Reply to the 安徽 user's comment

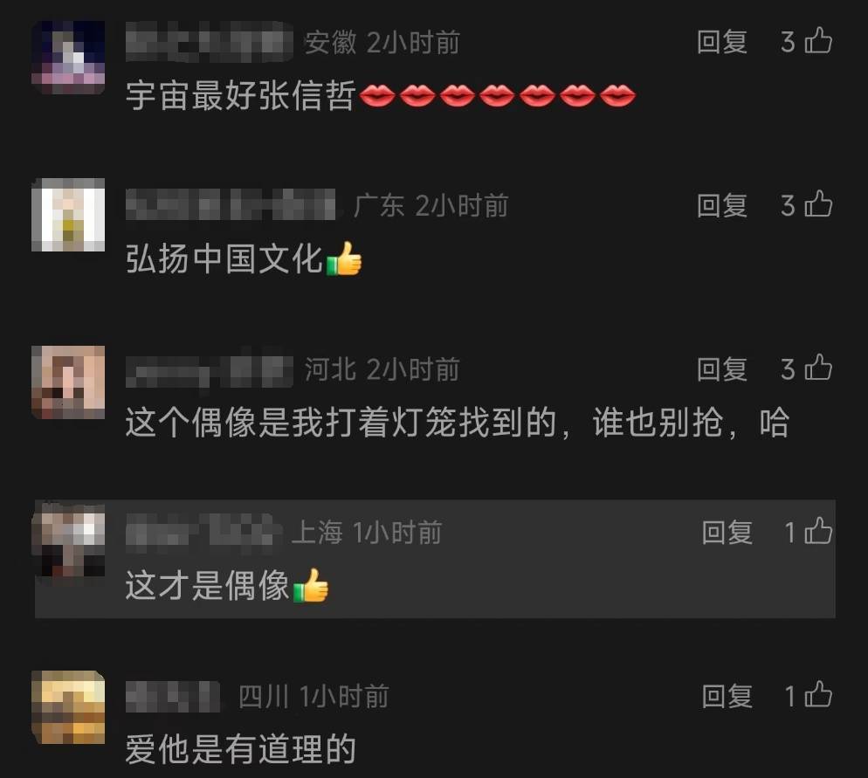722,42
